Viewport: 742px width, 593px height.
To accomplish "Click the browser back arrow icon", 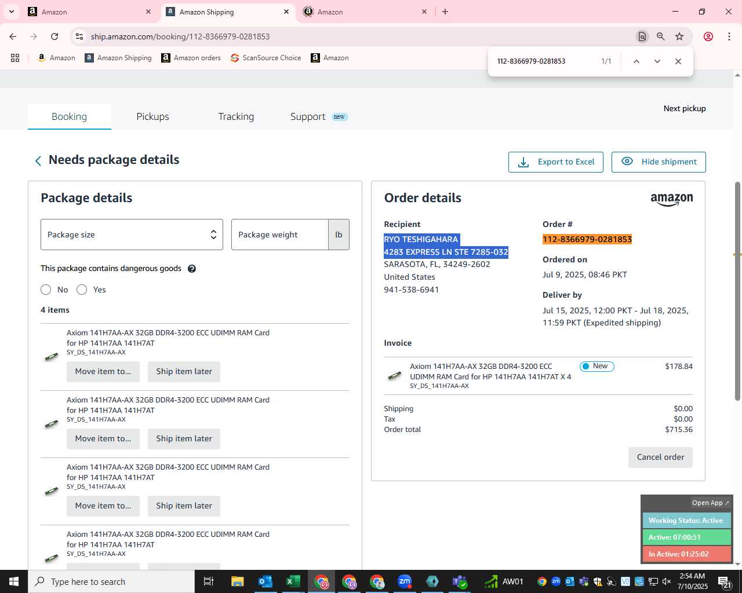I will (x=13, y=36).
